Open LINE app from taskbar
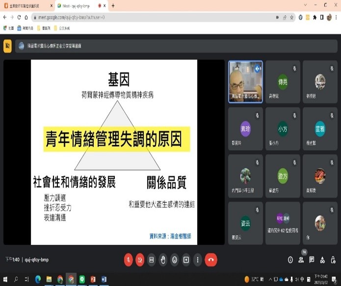Viewport: 341px width, 286px height. [x=82, y=279]
